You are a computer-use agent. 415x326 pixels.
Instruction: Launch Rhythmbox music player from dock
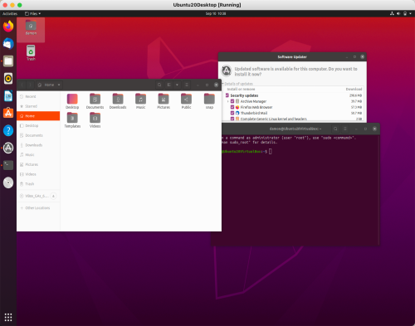[x=8, y=79]
